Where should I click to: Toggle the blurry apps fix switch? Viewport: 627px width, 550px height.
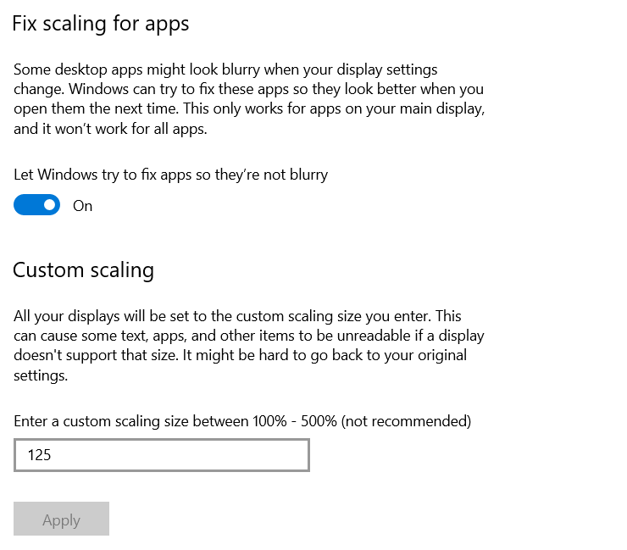37,205
